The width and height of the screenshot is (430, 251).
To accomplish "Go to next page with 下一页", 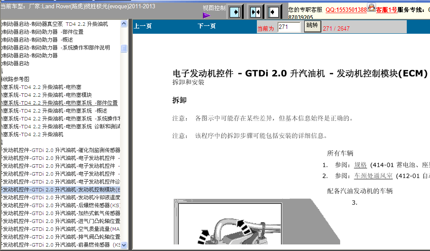I will click(x=206, y=26).
